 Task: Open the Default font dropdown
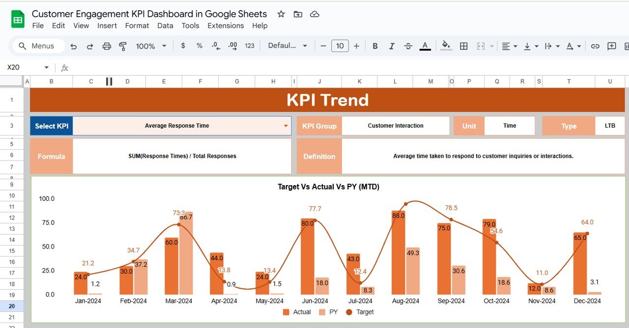(x=287, y=46)
